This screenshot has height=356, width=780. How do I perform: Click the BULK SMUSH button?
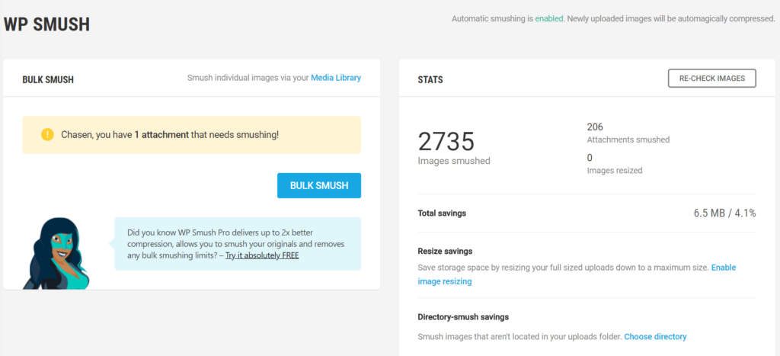319,186
